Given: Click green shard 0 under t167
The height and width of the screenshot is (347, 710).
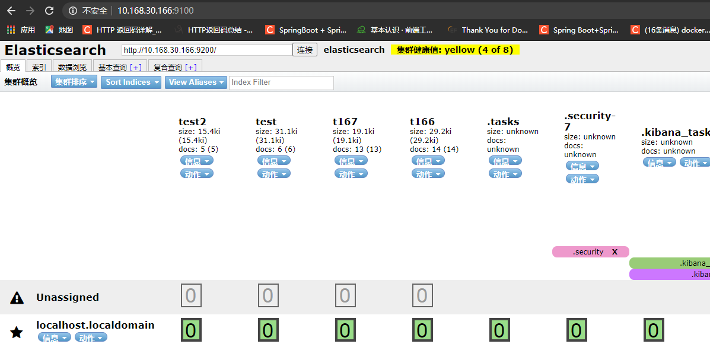Looking at the screenshot, I should point(345,330).
